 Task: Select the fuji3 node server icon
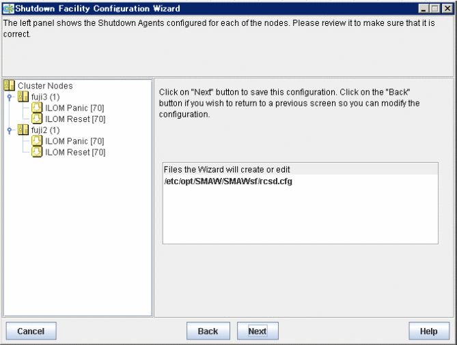point(23,97)
